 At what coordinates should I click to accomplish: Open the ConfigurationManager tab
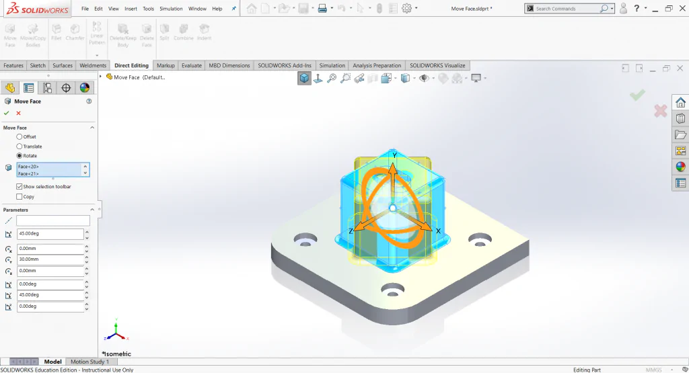click(x=48, y=88)
